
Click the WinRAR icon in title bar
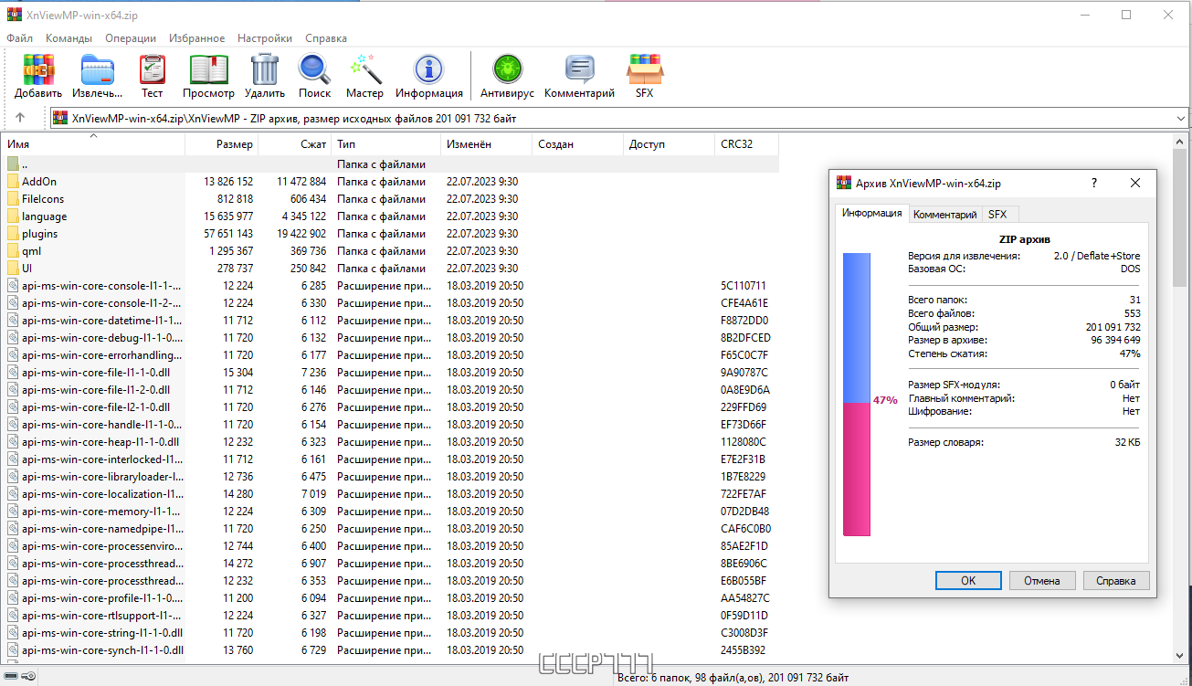[x=14, y=15]
